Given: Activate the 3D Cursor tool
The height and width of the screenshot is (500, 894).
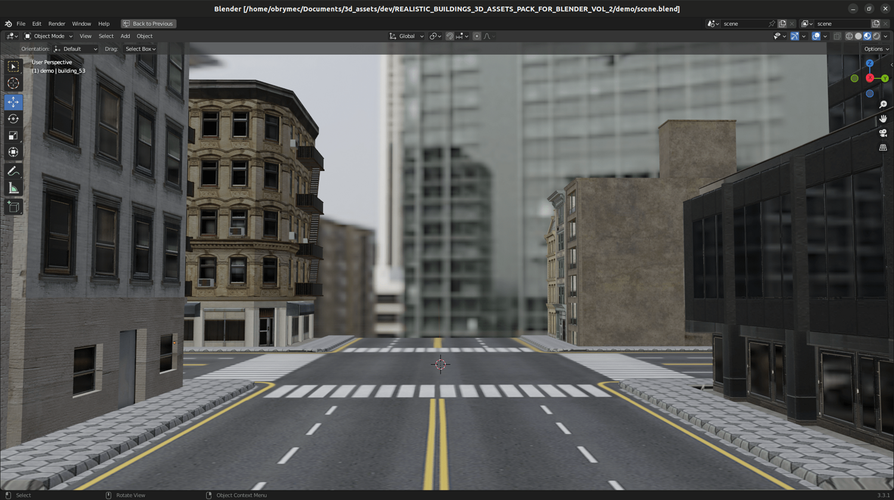Looking at the screenshot, I should pos(13,83).
